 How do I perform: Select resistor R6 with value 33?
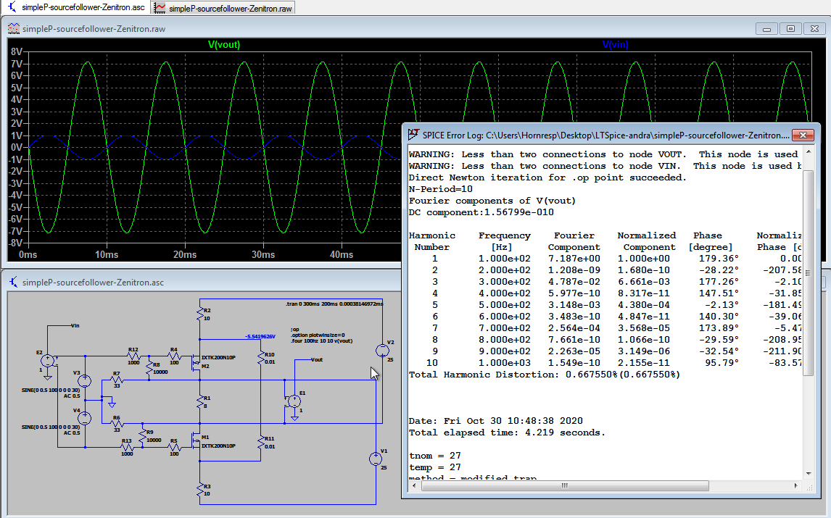117,424
